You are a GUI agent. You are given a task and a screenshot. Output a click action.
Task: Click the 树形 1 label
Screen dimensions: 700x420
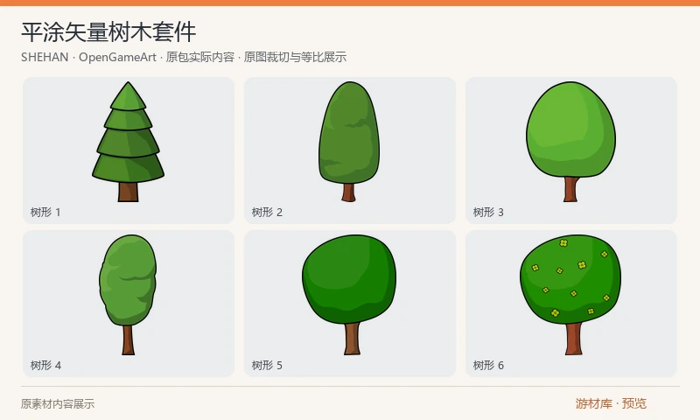pyautogui.click(x=45, y=212)
